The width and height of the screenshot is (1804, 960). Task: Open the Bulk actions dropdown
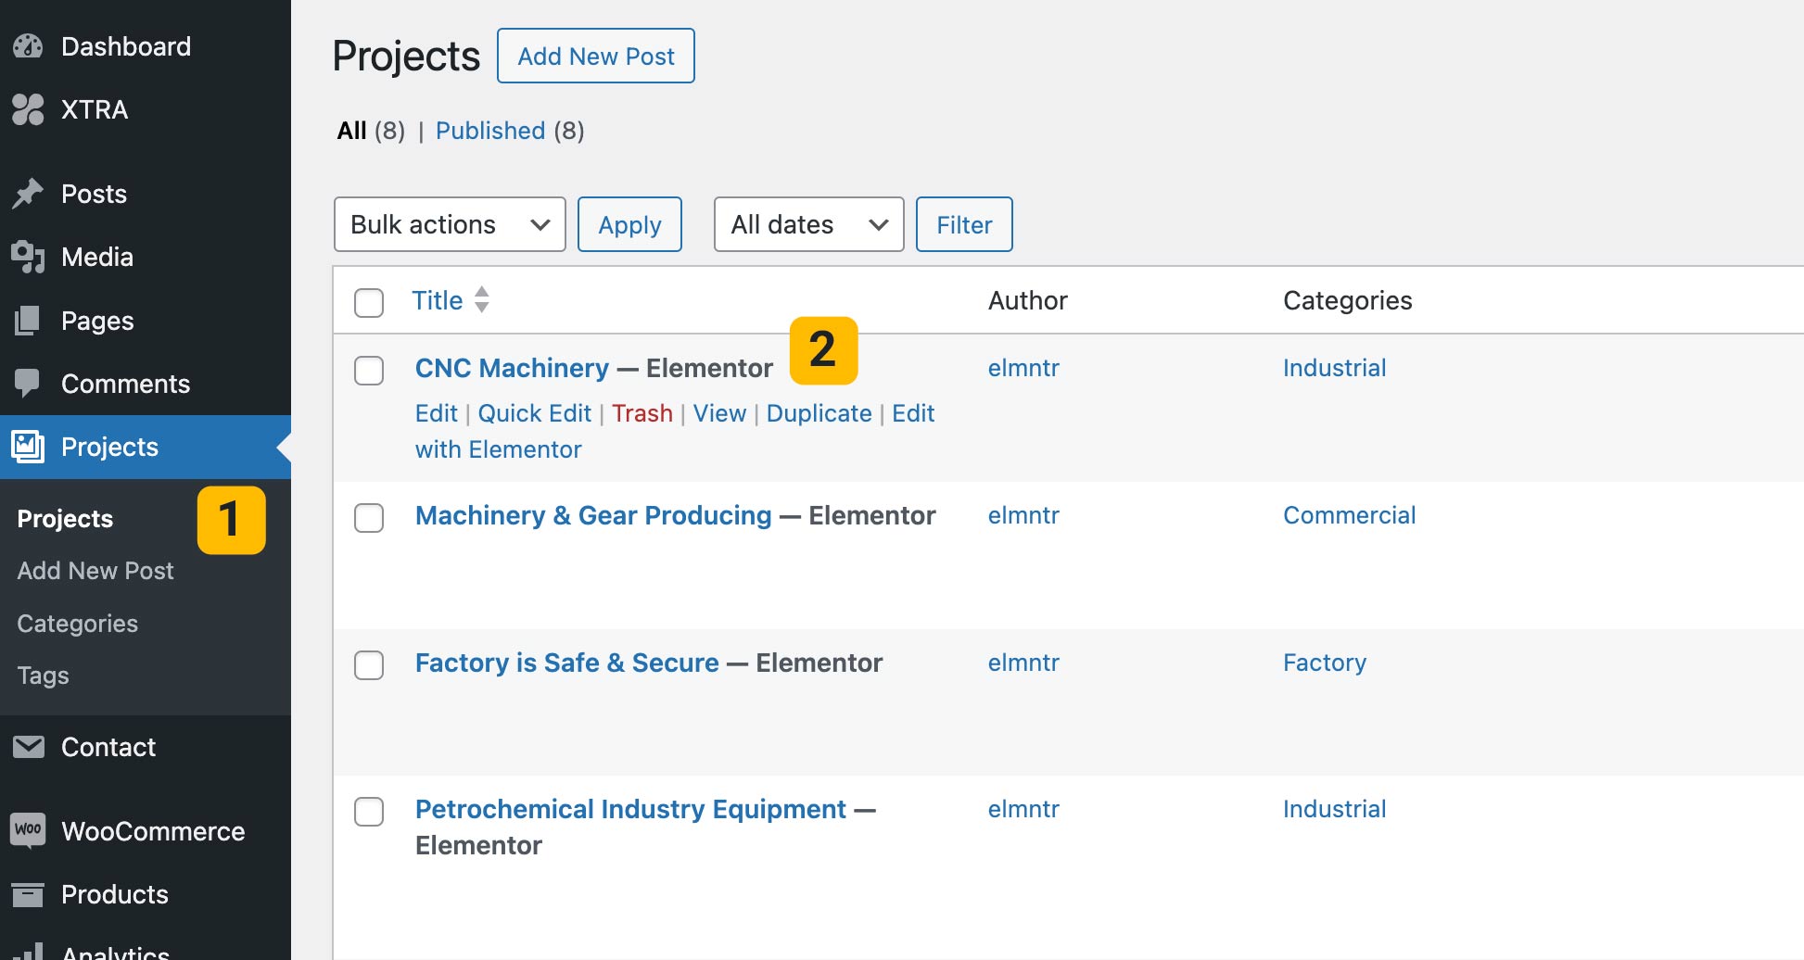(x=450, y=224)
